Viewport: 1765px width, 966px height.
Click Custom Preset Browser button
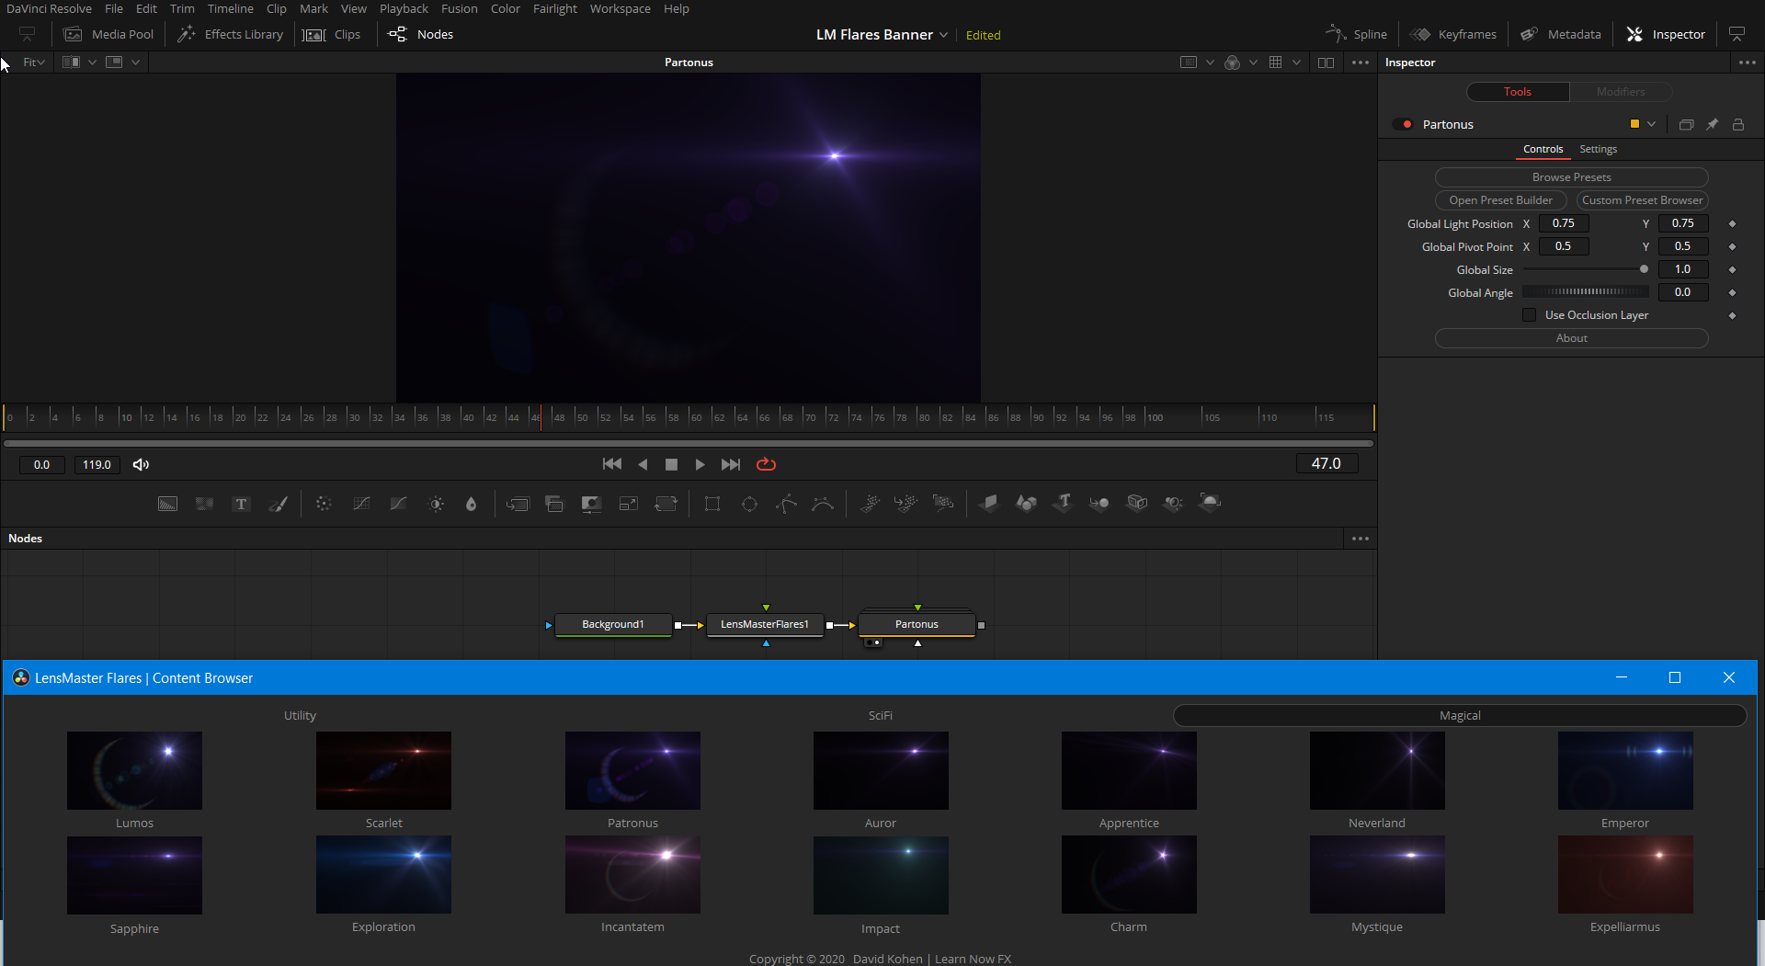[x=1642, y=200]
